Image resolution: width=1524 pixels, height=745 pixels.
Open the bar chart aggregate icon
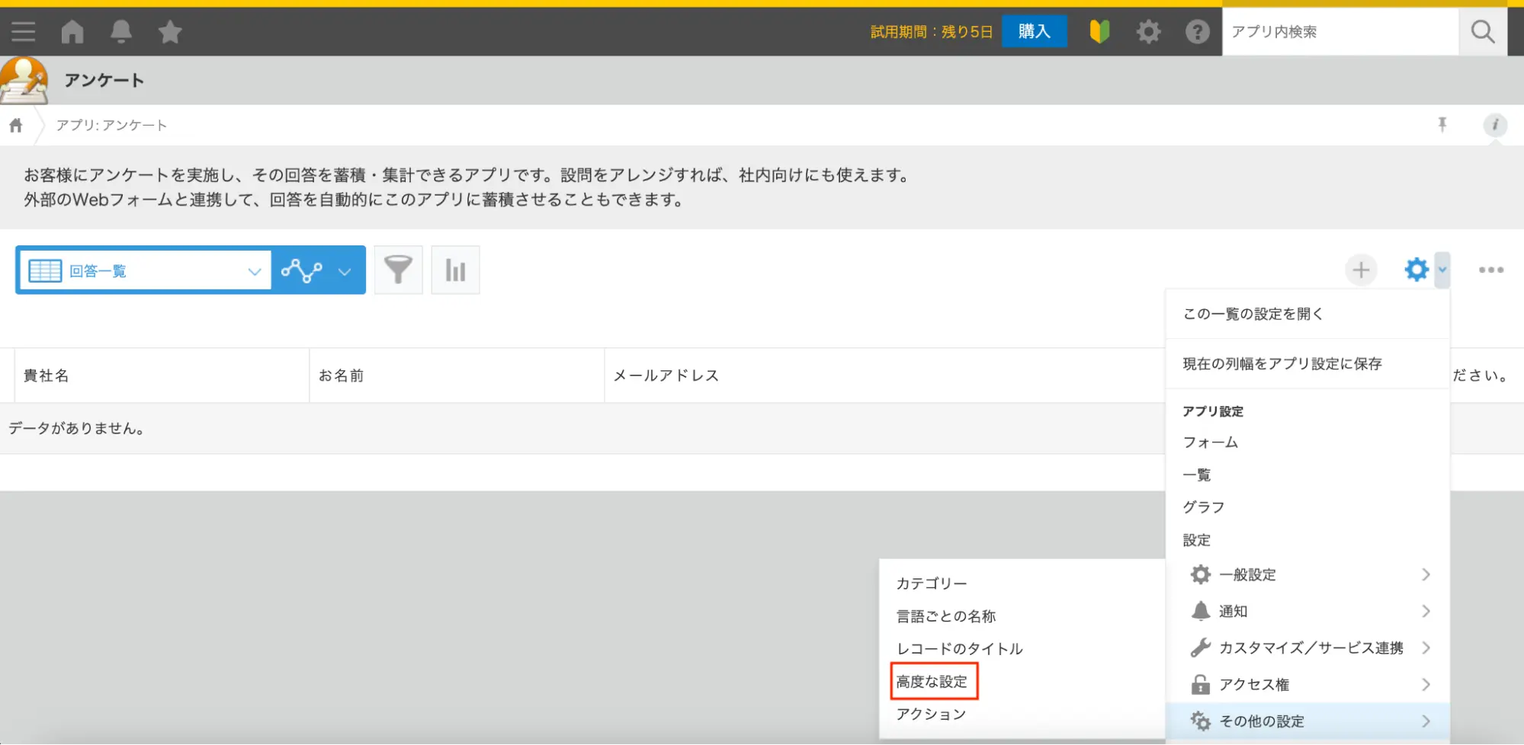(x=455, y=270)
